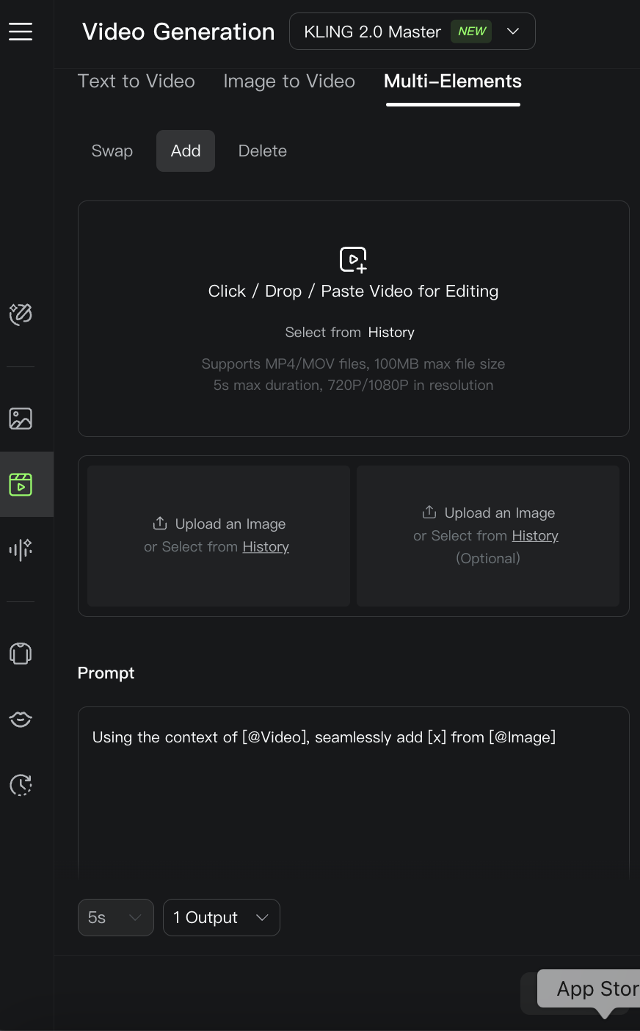Image resolution: width=640 pixels, height=1031 pixels.
Task: Select the Swap mode
Action: click(x=112, y=151)
